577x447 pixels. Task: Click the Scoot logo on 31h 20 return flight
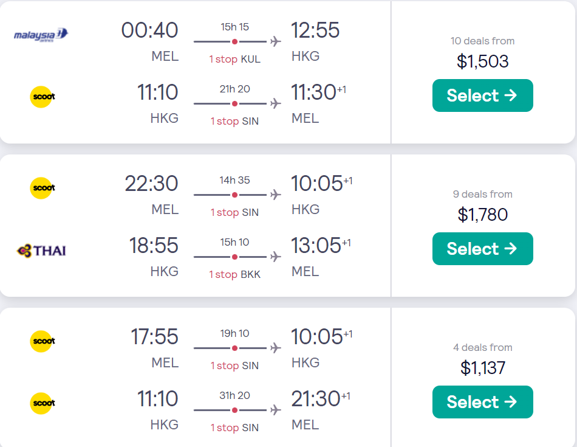click(43, 403)
